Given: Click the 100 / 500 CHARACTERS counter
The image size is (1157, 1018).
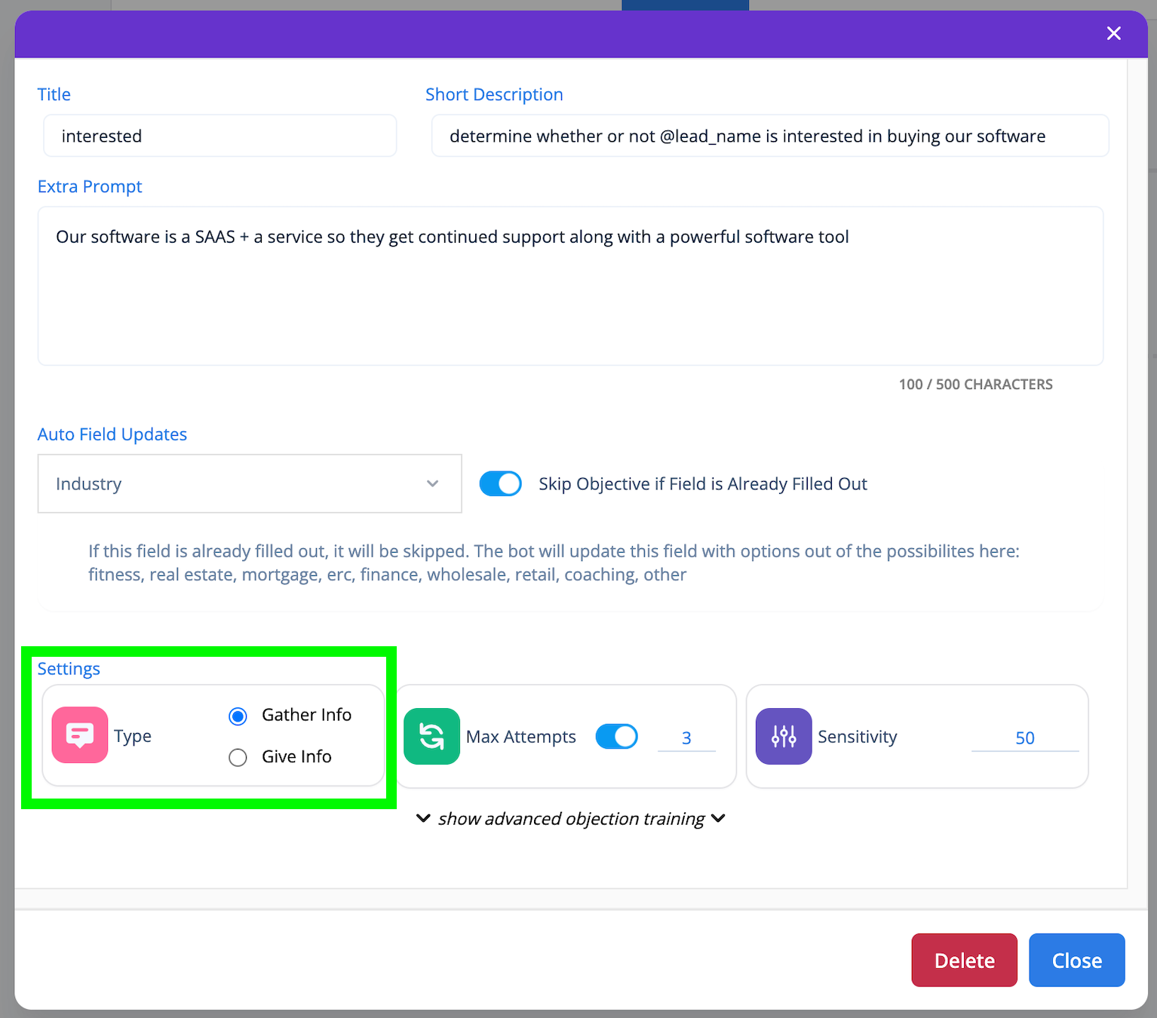Looking at the screenshot, I should [975, 385].
